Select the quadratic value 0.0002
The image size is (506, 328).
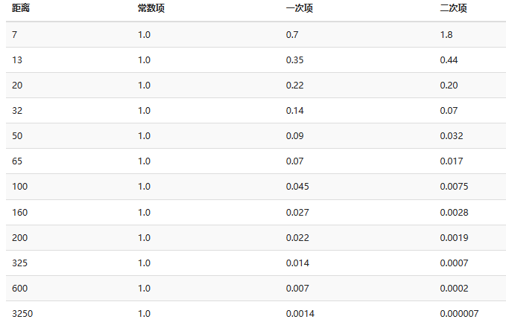tap(454, 289)
